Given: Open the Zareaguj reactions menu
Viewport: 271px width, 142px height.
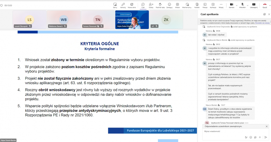Looking at the screenshot, I should 169,5.
